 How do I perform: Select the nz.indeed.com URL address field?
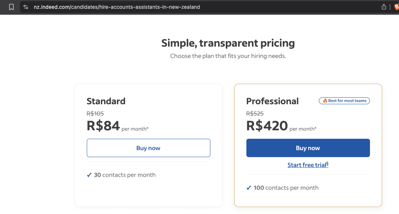click(117, 7)
